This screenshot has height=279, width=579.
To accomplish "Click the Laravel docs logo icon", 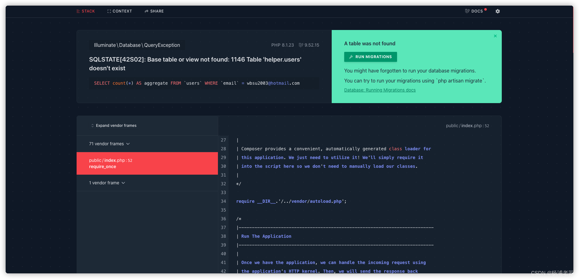I will click(467, 11).
